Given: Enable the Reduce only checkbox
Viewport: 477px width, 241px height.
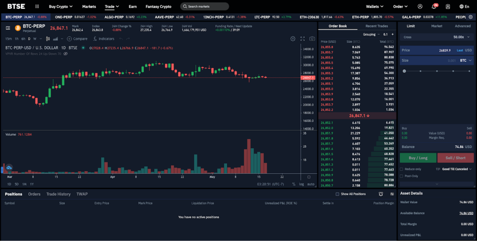Looking at the screenshot, I should tap(401, 169).
